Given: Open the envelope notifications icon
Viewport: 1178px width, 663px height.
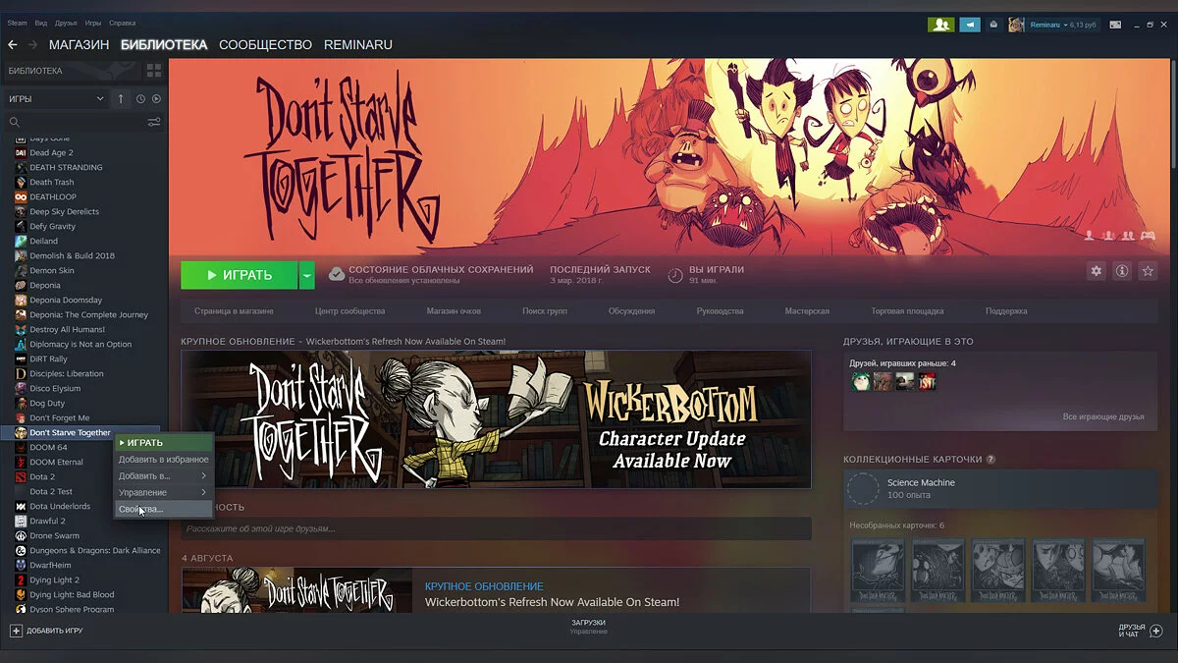Looking at the screenshot, I should coord(993,25).
